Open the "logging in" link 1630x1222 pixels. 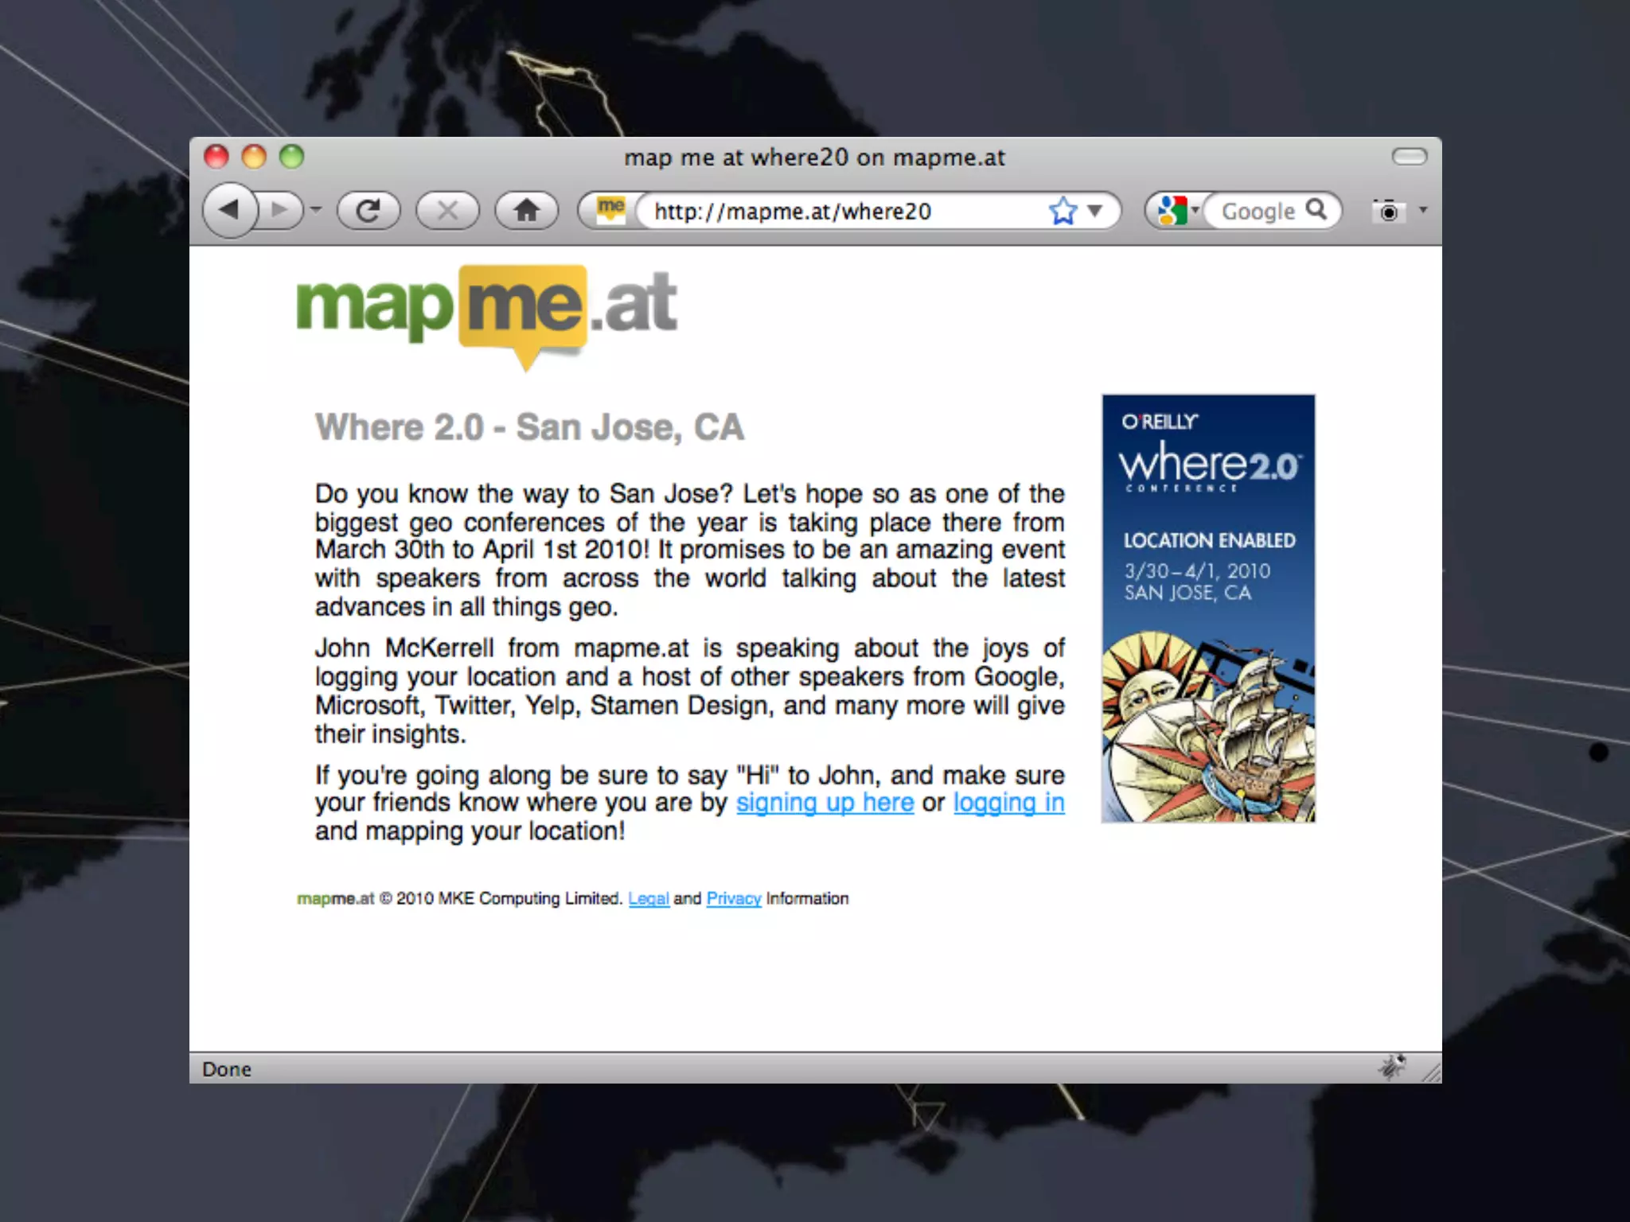[1008, 803]
